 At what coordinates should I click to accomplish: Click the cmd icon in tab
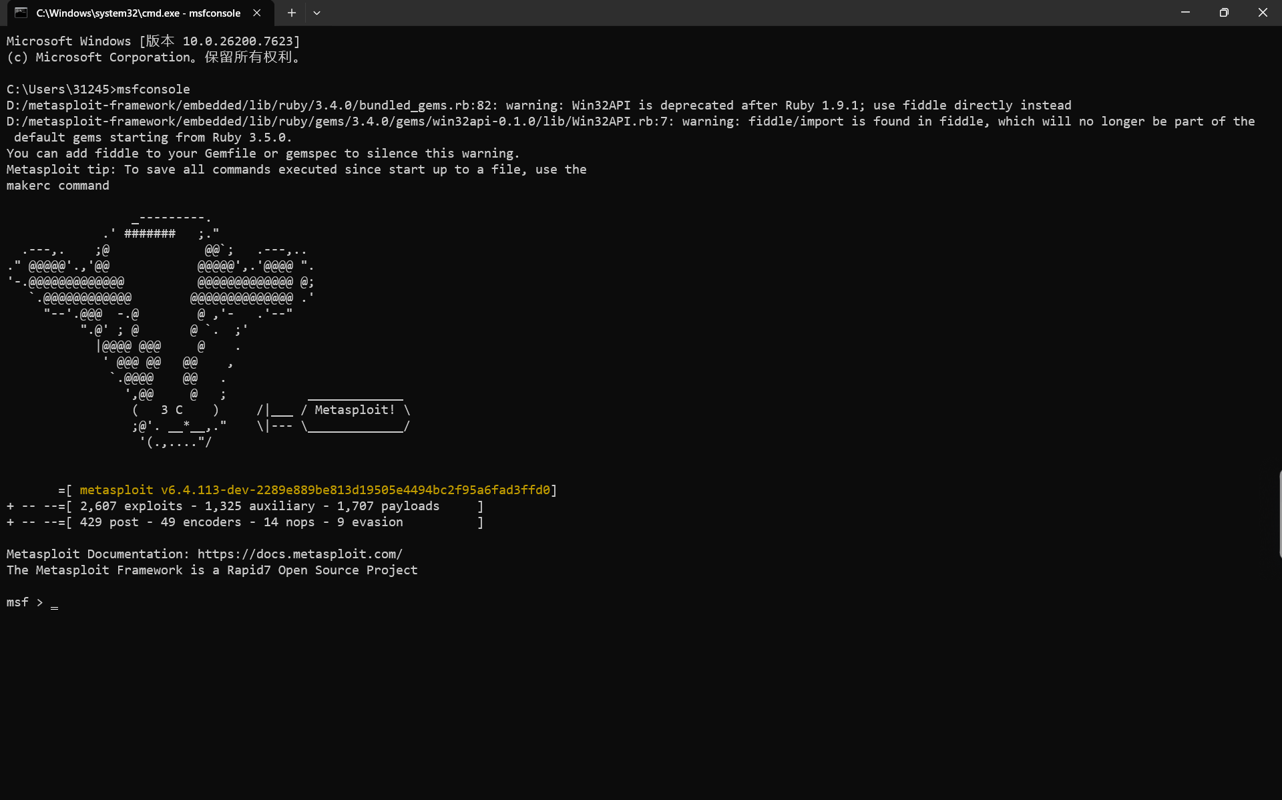pos(21,13)
